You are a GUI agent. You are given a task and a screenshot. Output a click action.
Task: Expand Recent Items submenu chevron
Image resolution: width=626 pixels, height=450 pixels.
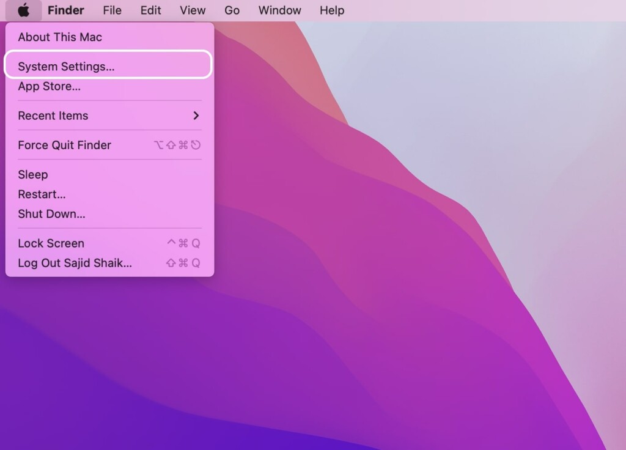196,116
